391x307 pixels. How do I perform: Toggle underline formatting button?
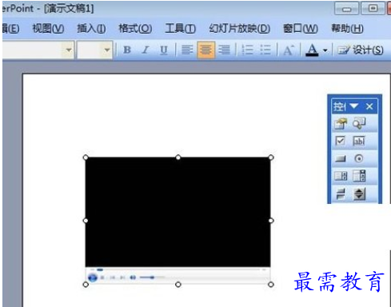(x=164, y=50)
